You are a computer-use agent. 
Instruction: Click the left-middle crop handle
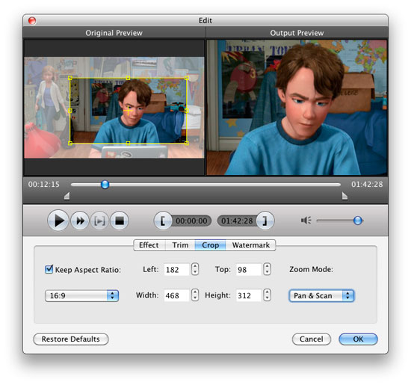pyautogui.click(x=70, y=111)
